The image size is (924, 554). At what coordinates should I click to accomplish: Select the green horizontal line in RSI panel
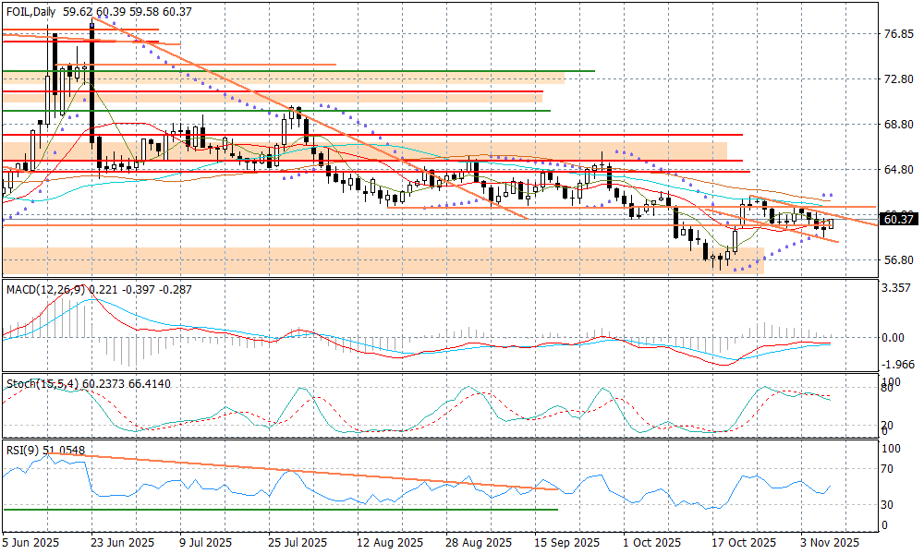point(277,509)
